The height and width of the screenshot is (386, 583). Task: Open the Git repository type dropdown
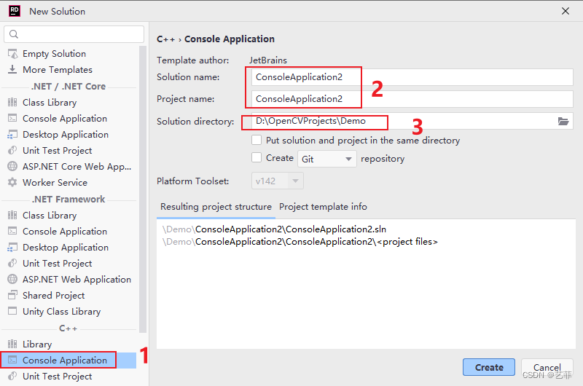[327, 159]
